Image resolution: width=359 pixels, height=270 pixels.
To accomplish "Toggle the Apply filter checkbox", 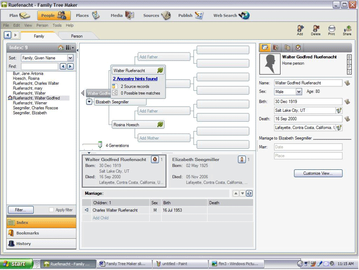I will point(51,210).
